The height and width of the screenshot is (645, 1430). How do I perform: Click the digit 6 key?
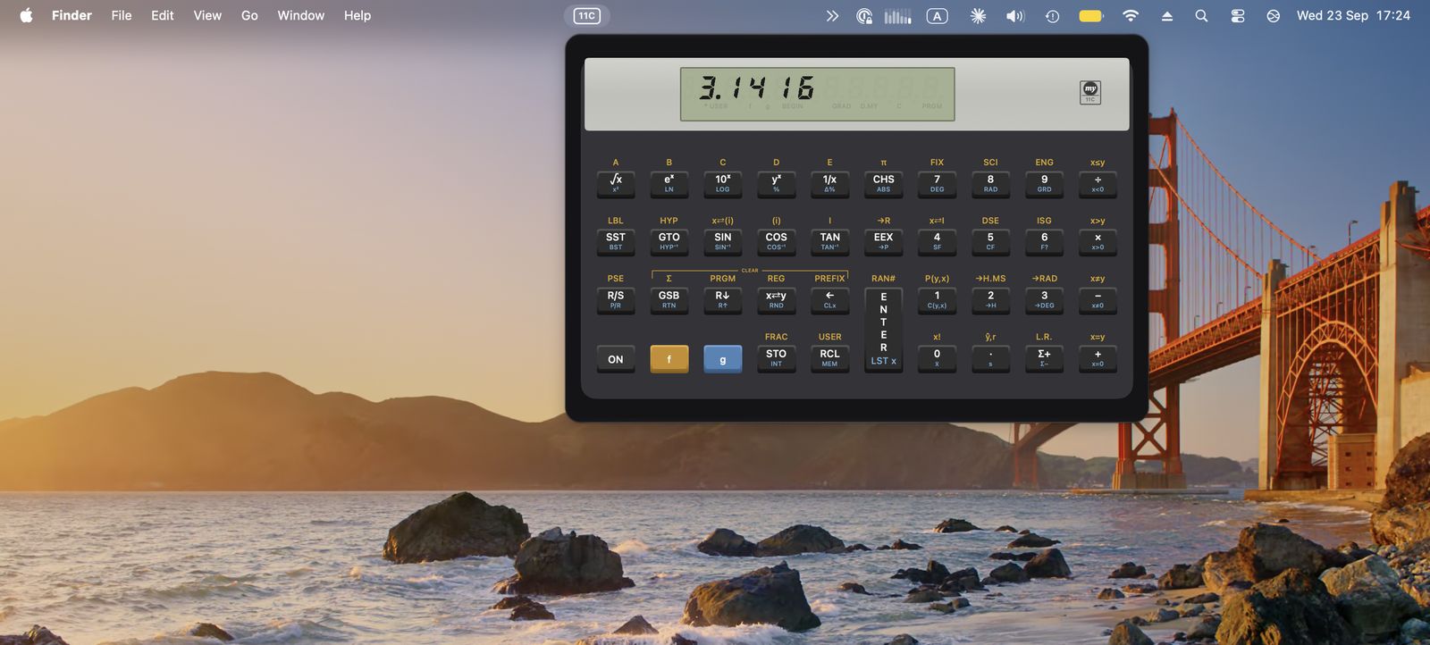tap(1045, 241)
